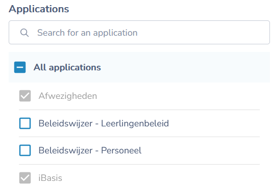Click the magnifying glass search icon
This screenshot has height=186, width=272.
24,33
